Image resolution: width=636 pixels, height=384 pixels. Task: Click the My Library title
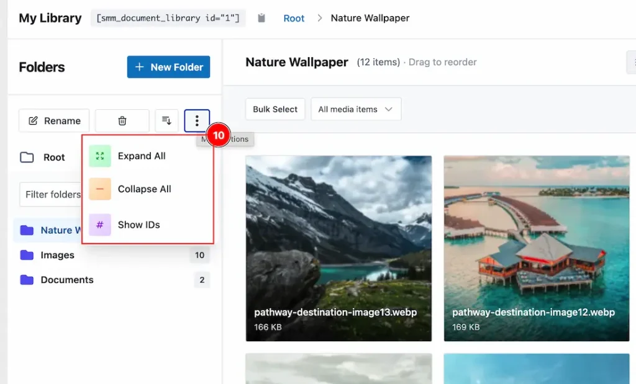coord(50,18)
